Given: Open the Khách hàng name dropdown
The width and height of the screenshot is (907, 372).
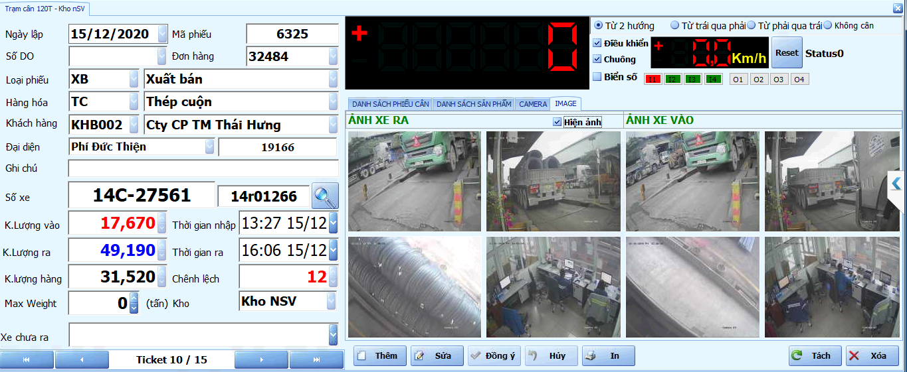Looking at the screenshot, I should pyautogui.click(x=333, y=125).
